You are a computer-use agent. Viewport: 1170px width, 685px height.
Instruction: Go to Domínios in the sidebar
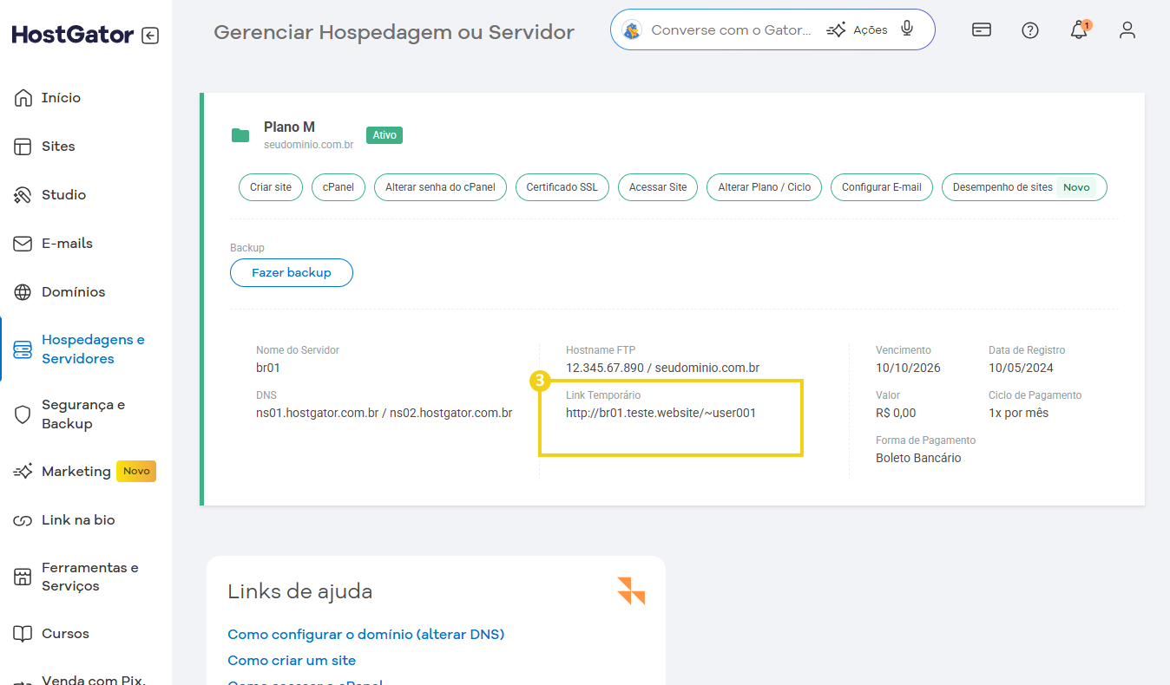[x=73, y=292]
